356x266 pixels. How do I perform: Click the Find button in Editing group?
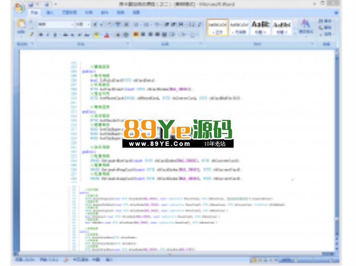pos(325,21)
